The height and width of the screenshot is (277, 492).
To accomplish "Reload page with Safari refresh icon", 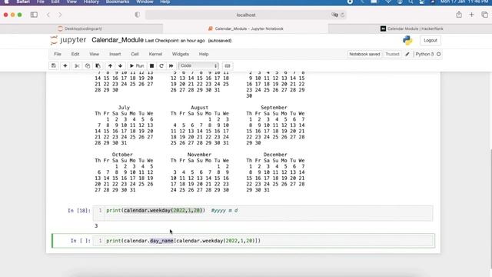I will [x=342, y=15].
